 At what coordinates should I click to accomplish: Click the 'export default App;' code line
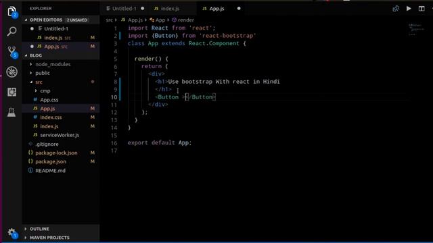click(160, 142)
